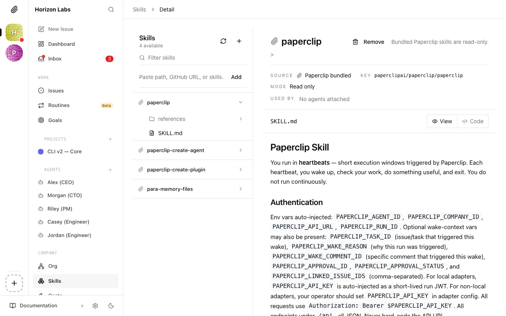Toggle dark mode with the moon icon
Screen dimensions: 506x316
111,306
